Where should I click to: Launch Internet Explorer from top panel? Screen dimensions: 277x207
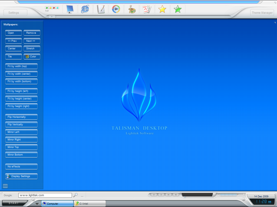click(85, 9)
